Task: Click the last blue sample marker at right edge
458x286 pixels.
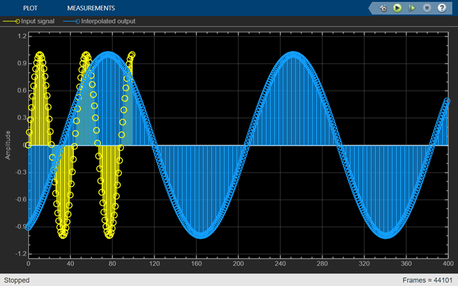Action: [x=447, y=101]
